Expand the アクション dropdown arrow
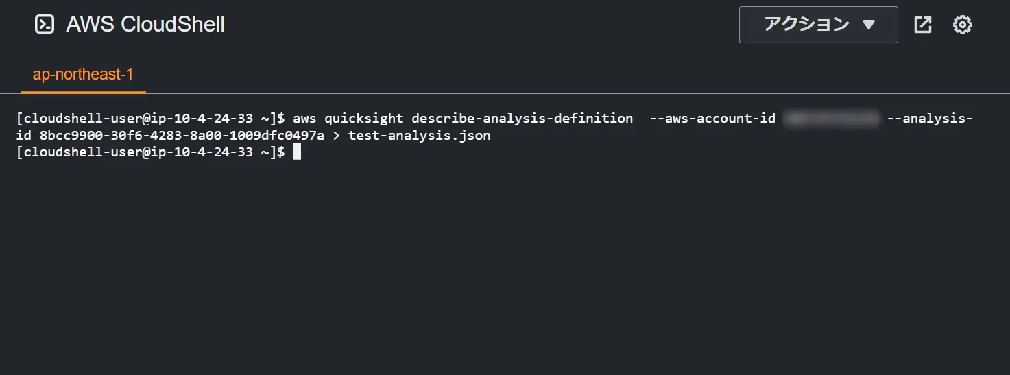The image size is (1010, 375). [x=869, y=25]
